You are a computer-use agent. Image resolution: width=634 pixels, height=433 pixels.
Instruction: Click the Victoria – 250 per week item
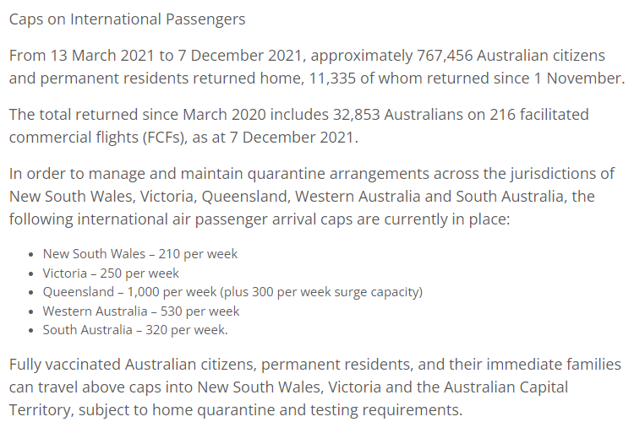[111, 273]
